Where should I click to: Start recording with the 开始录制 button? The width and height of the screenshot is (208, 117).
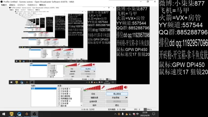pos(116,98)
